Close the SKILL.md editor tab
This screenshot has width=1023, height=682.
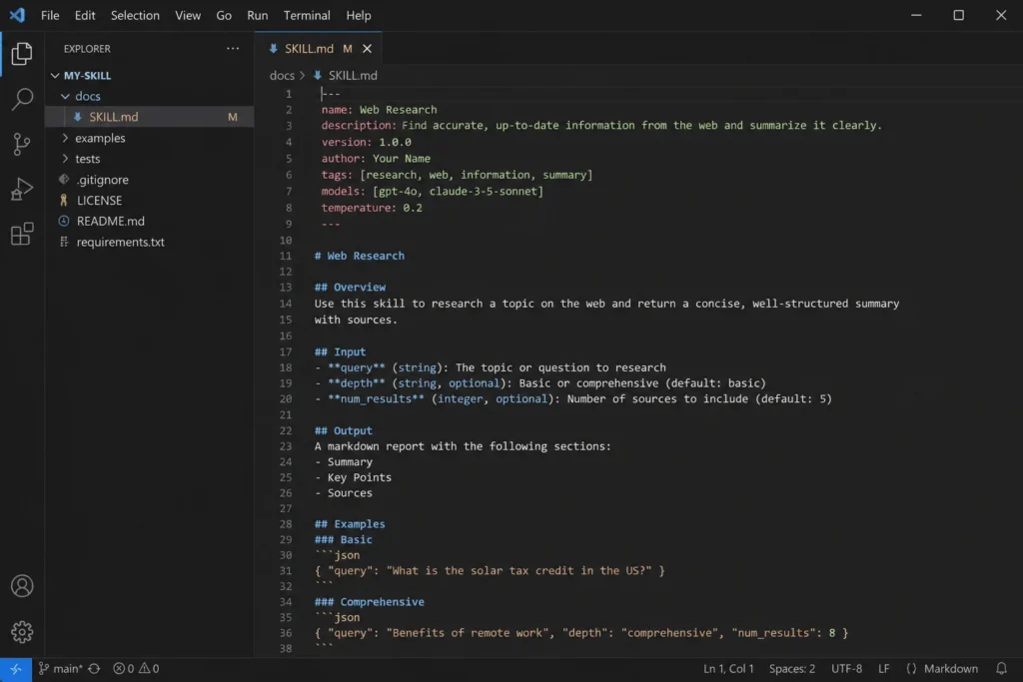368,49
